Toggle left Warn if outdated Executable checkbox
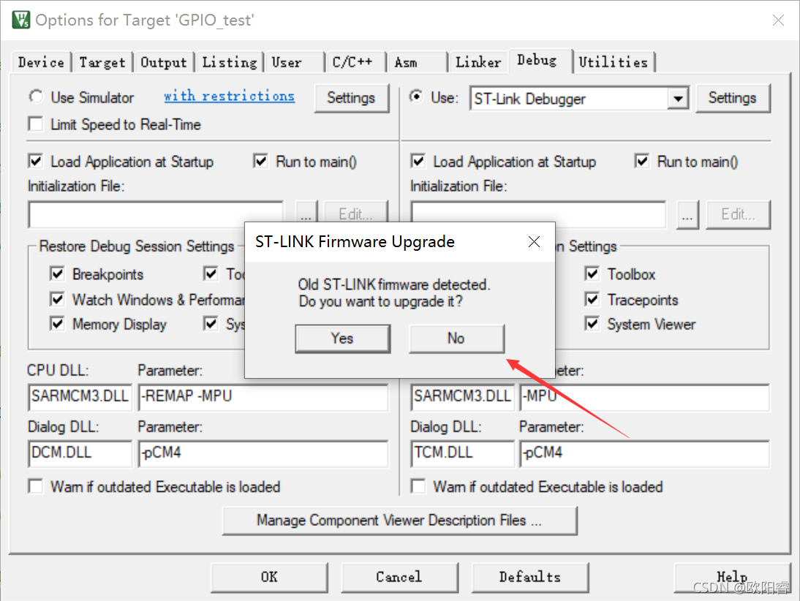This screenshot has width=800, height=601. 36,486
